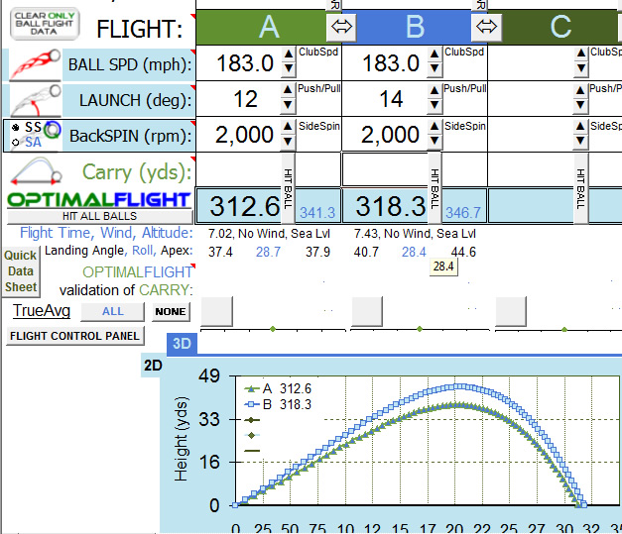Decrease flight A backspin

288,142
